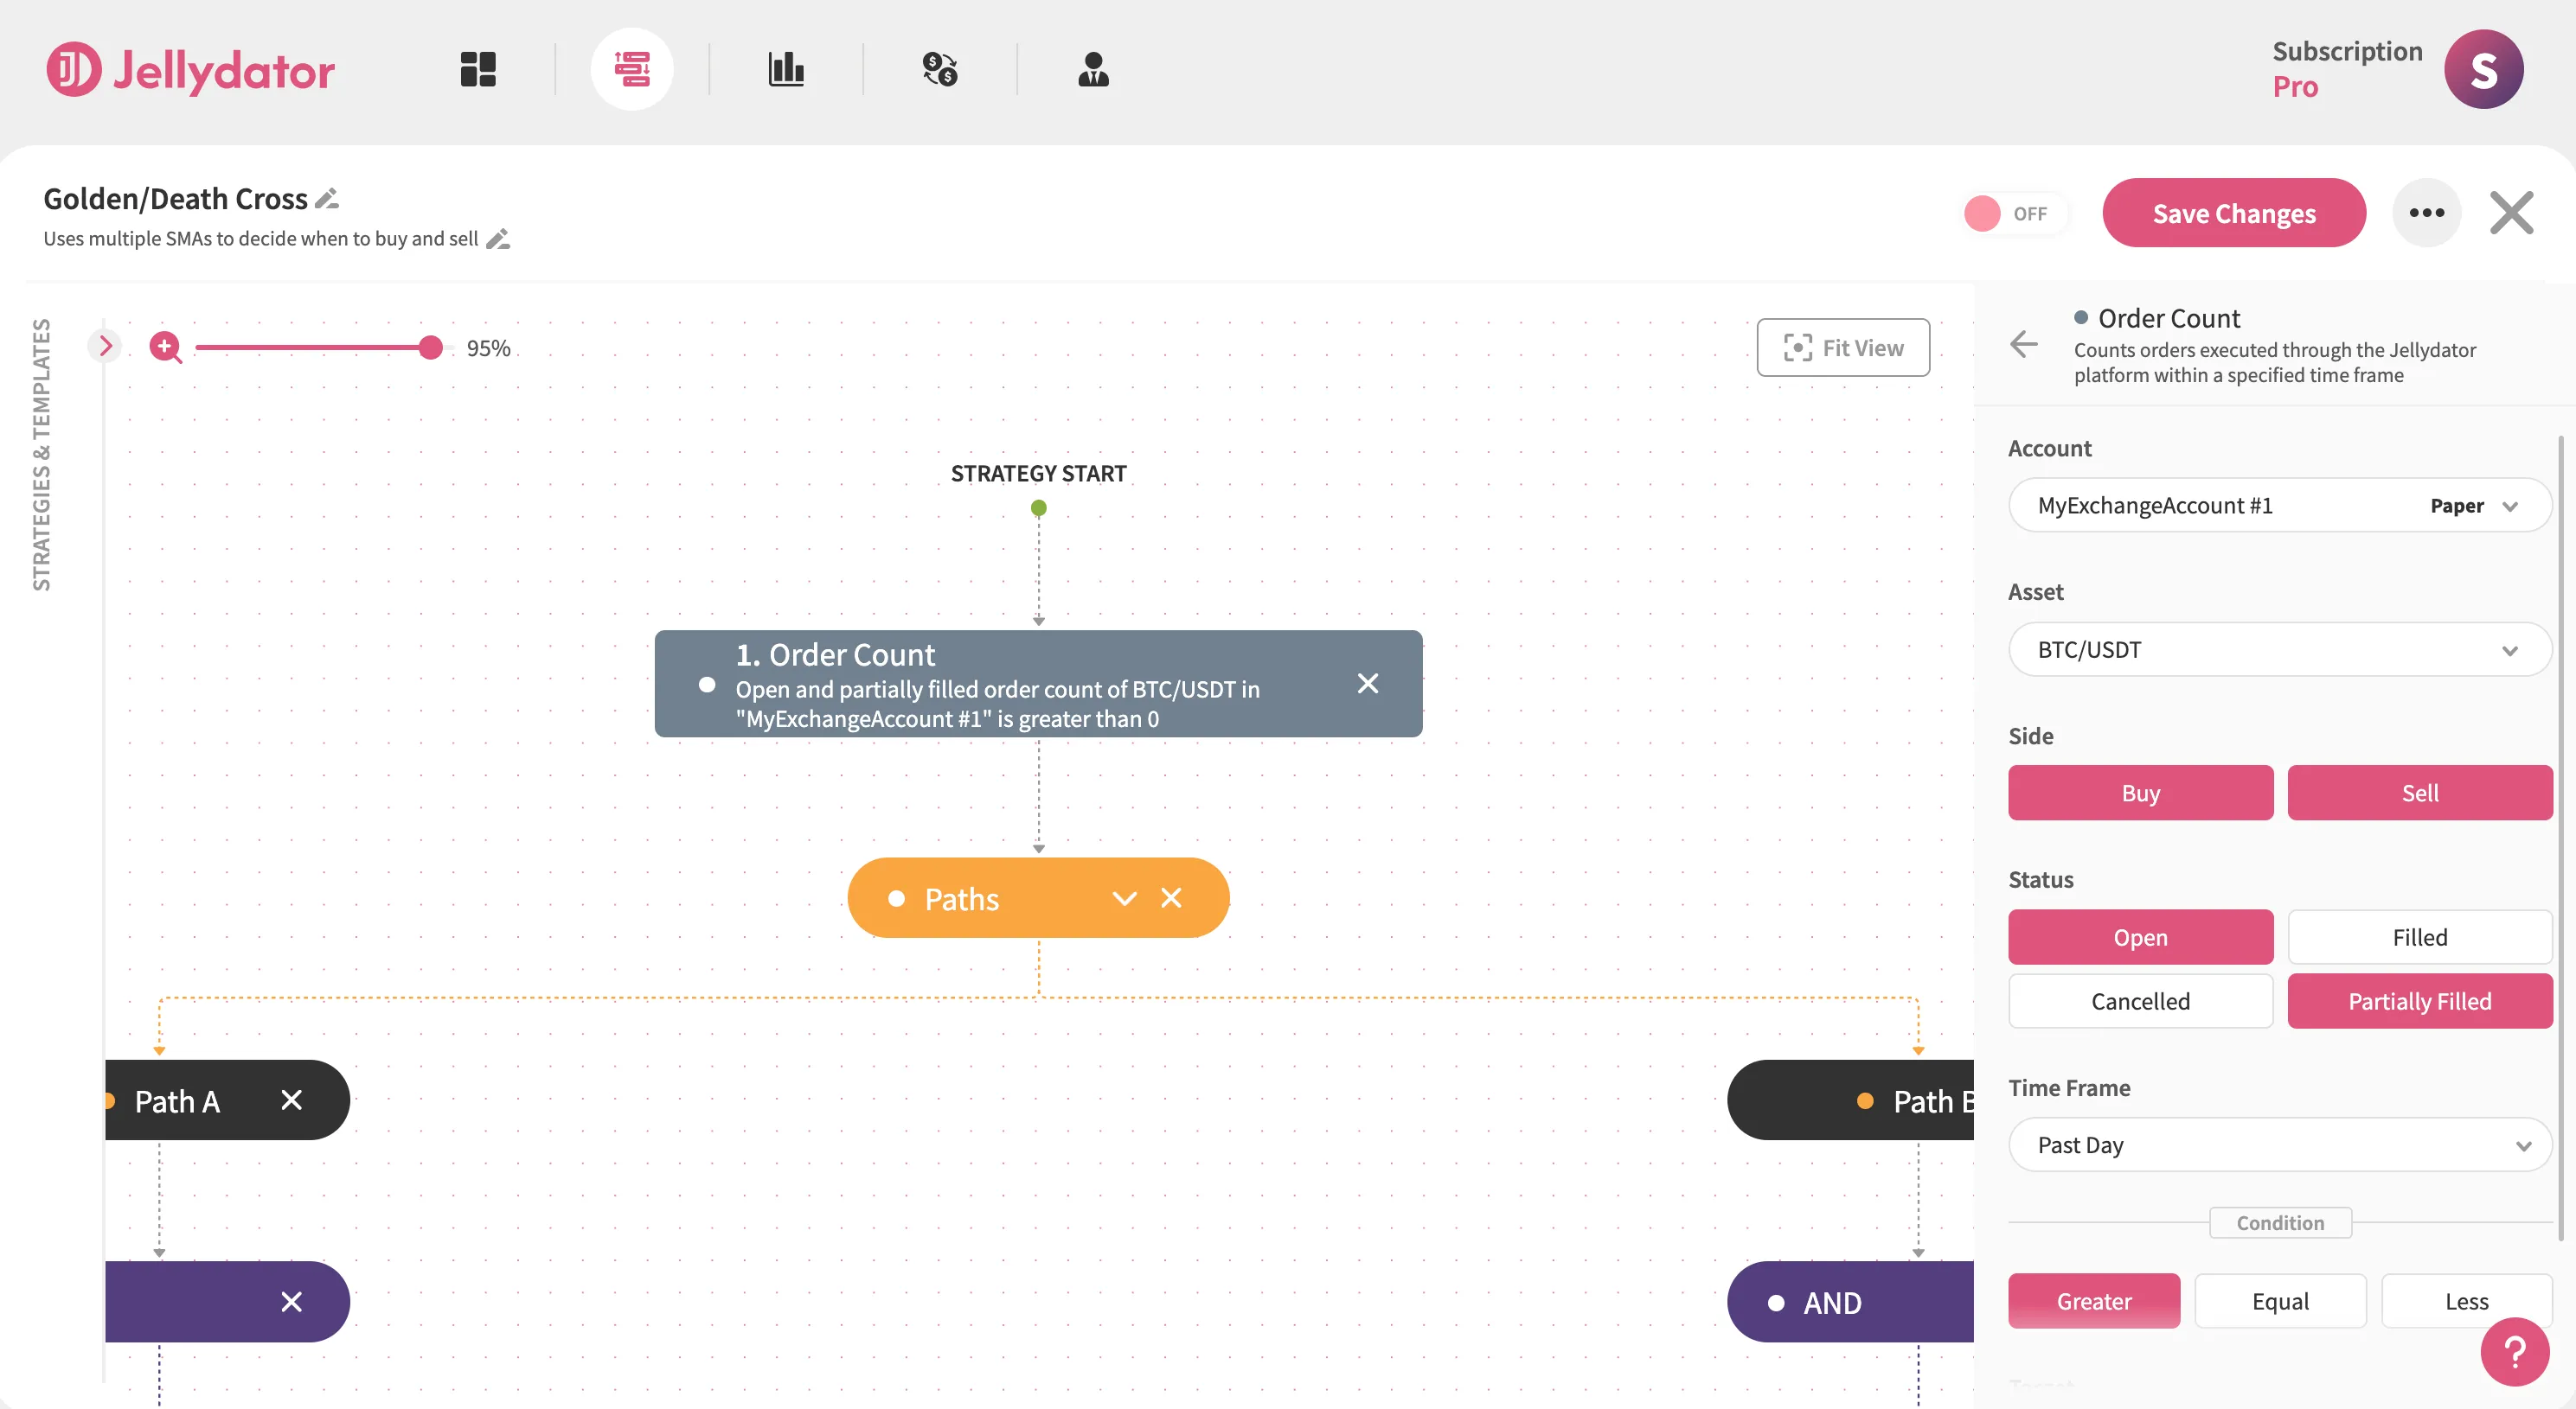The height and width of the screenshot is (1409, 2576).
Task: Expand the Strategies & Templates sidebar arrow
Action: pyautogui.click(x=105, y=346)
